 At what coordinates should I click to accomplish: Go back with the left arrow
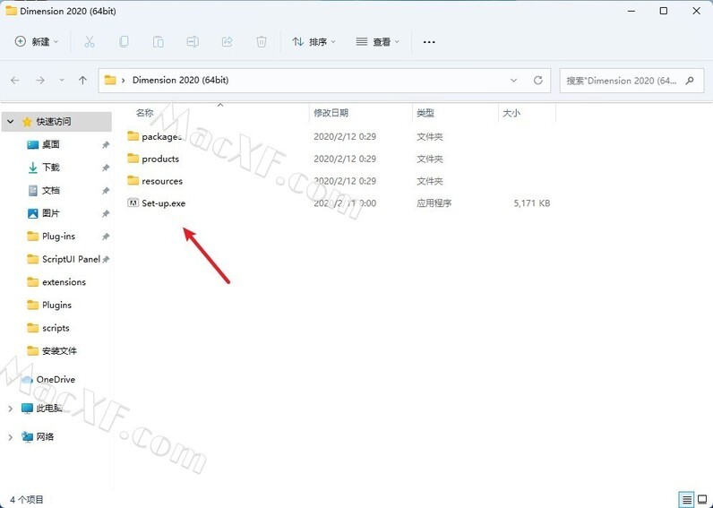click(15, 81)
